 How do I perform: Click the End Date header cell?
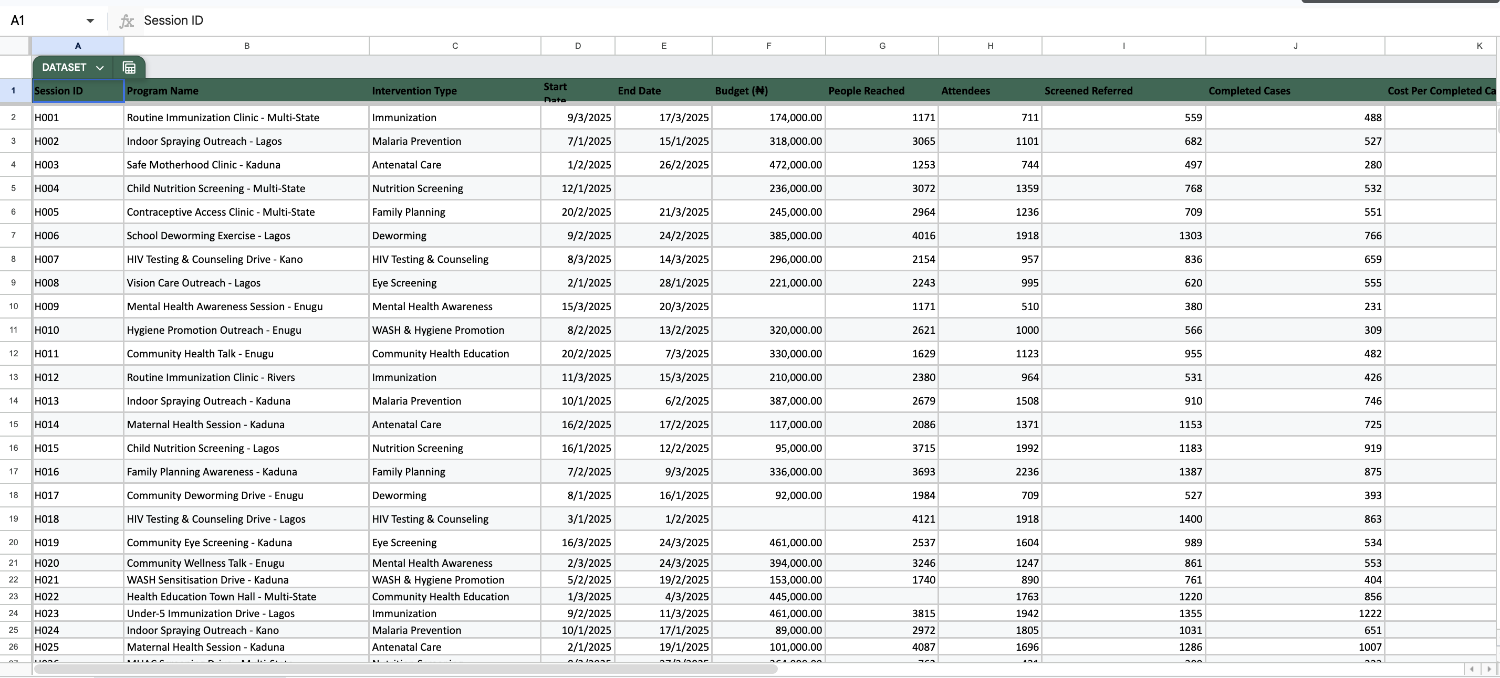tap(663, 91)
